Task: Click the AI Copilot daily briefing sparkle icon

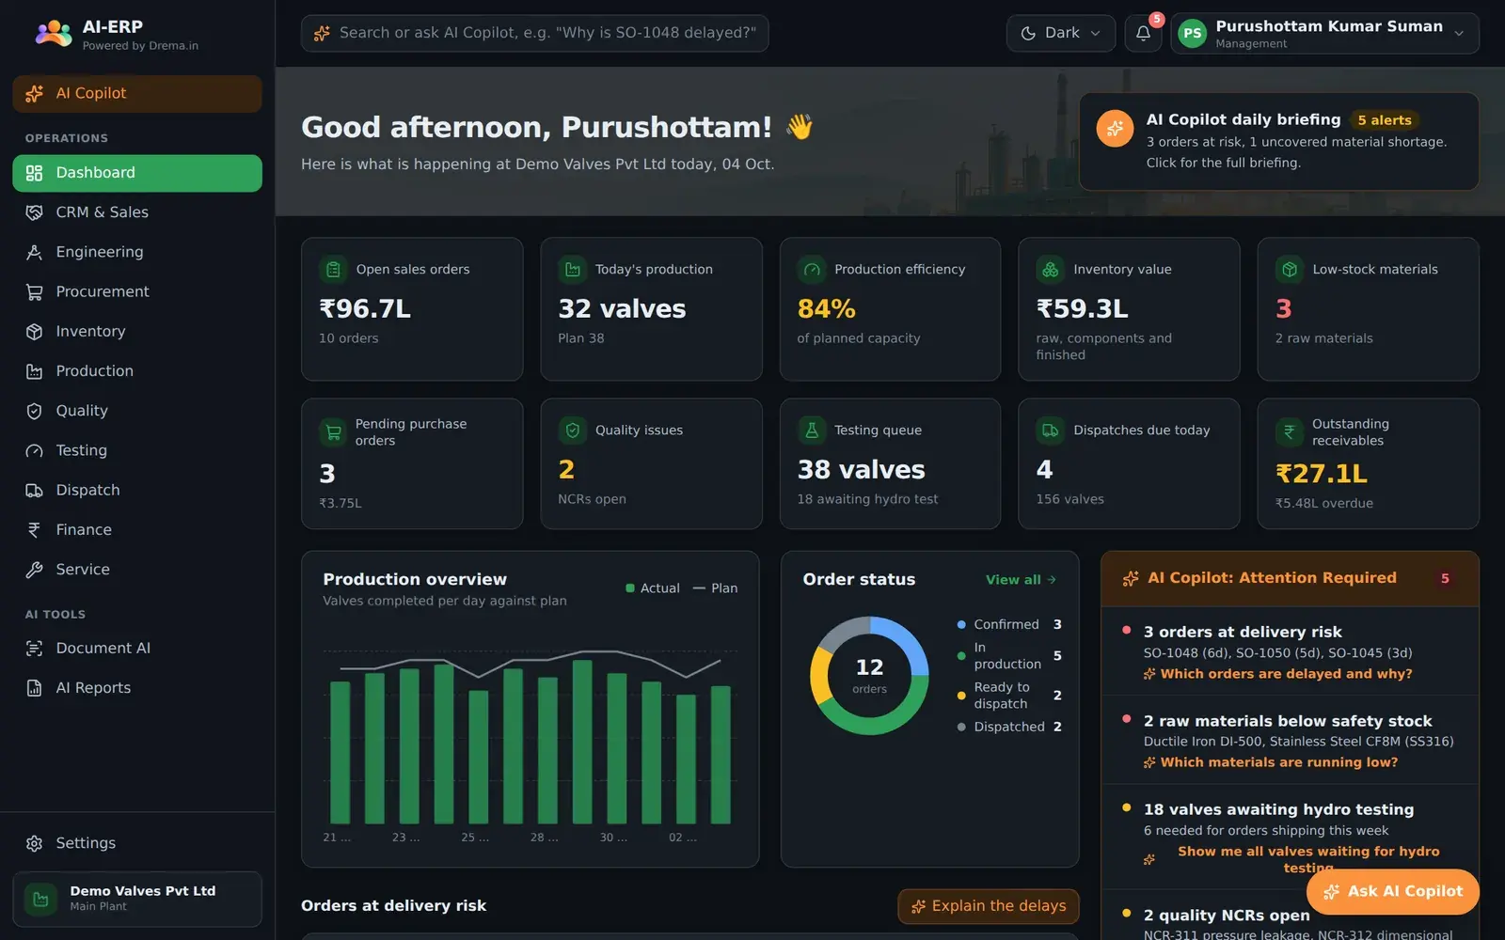Action: [x=1115, y=129]
